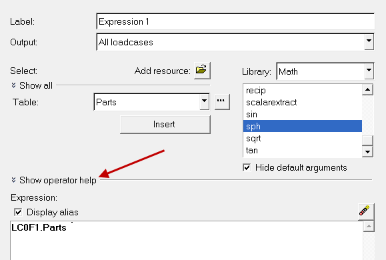The image size is (386, 260).
Task: Open the Add resource folder icon
Action: 202,71
